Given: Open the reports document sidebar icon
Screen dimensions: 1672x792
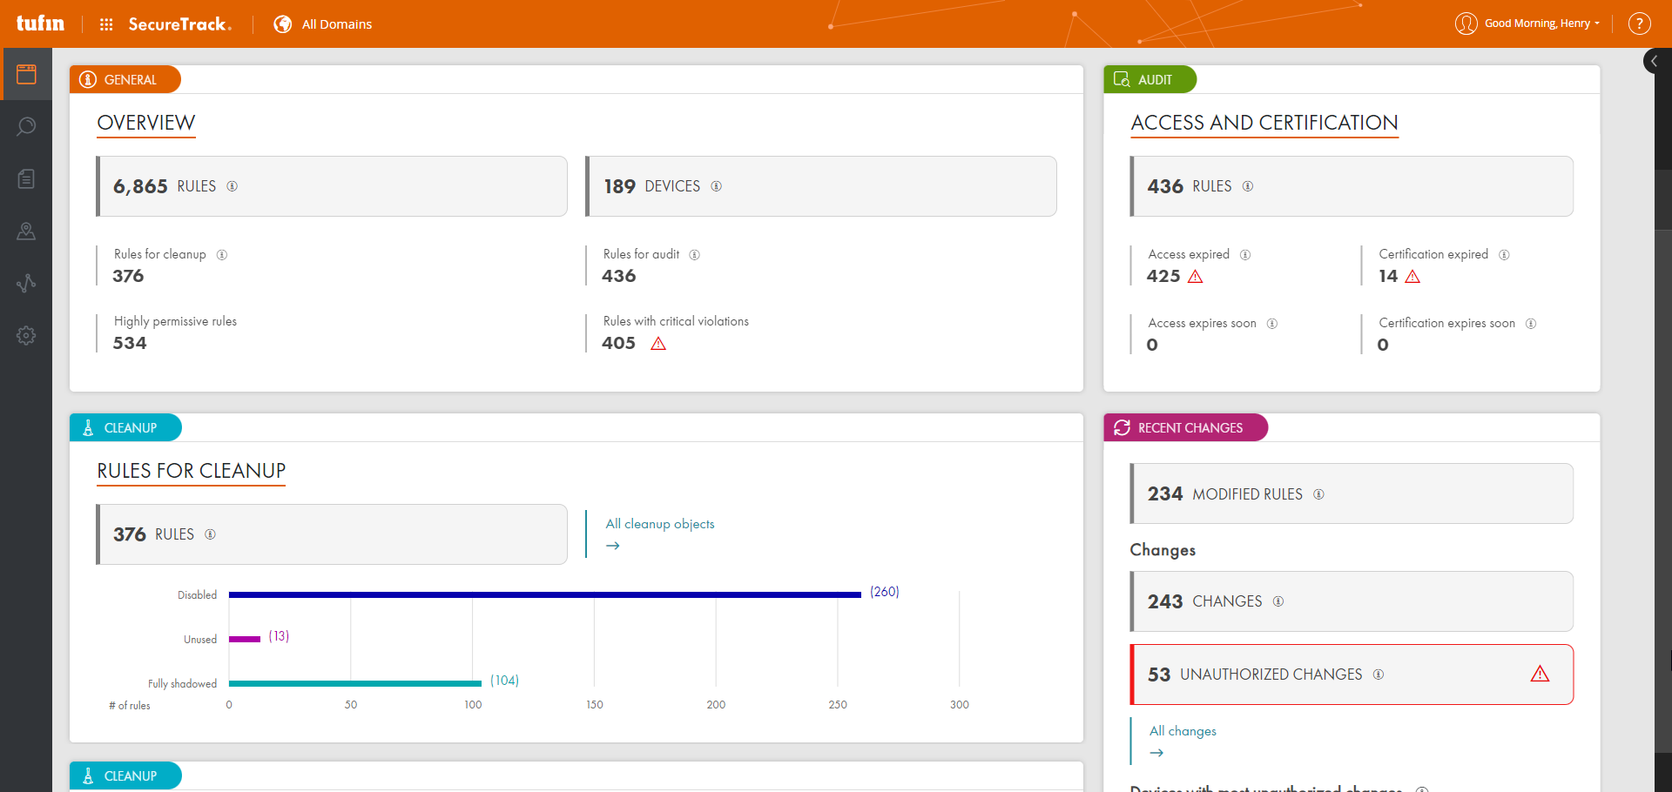Looking at the screenshot, I should coord(26,178).
